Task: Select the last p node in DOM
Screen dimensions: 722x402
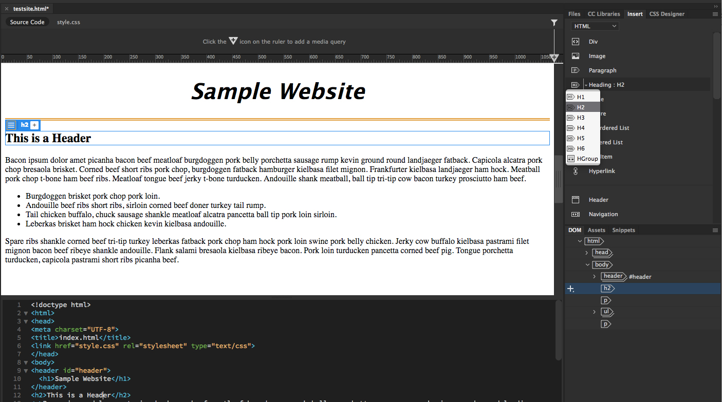Action: point(606,324)
